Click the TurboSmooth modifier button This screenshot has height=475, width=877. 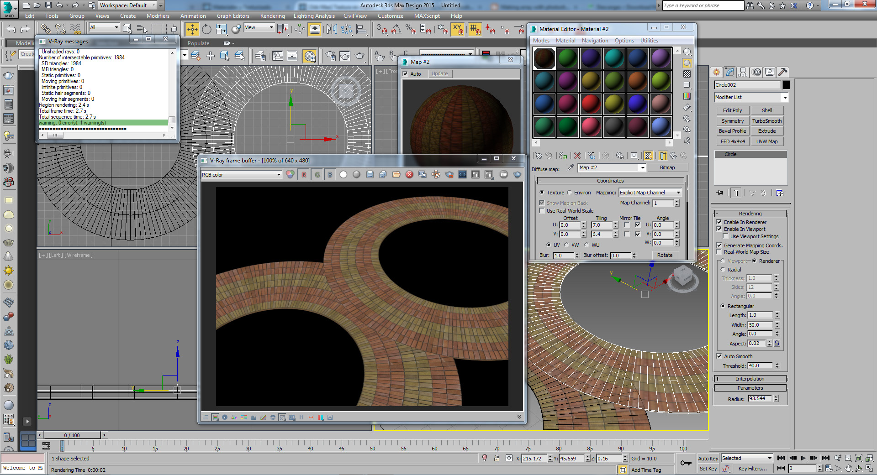pyautogui.click(x=767, y=121)
